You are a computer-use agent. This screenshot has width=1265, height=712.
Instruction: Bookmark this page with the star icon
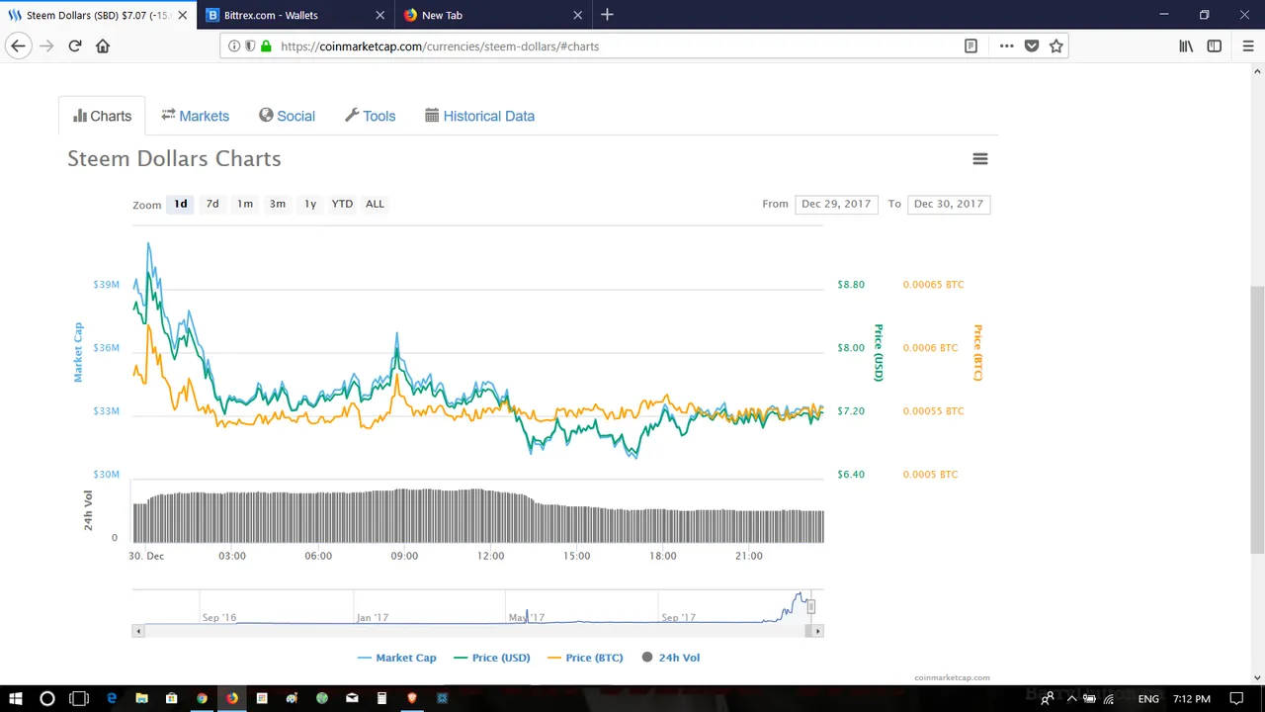[x=1055, y=45]
